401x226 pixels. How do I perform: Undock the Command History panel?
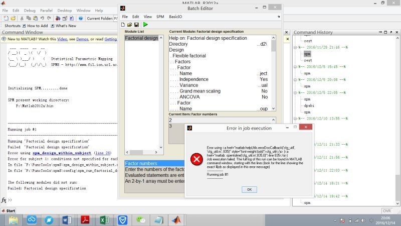click(x=391, y=32)
